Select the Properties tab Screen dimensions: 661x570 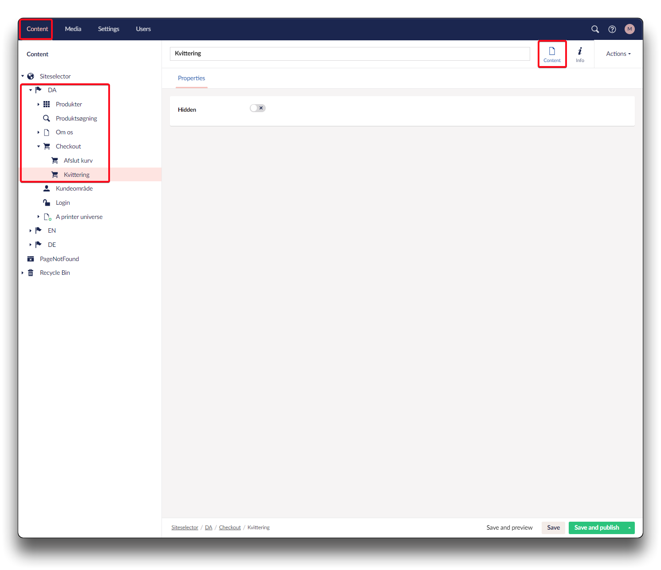(x=191, y=78)
